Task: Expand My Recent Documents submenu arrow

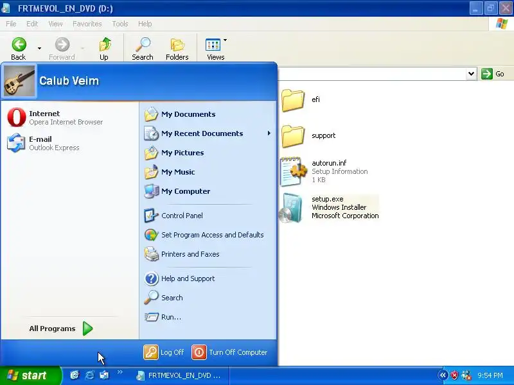Action: pyautogui.click(x=269, y=133)
